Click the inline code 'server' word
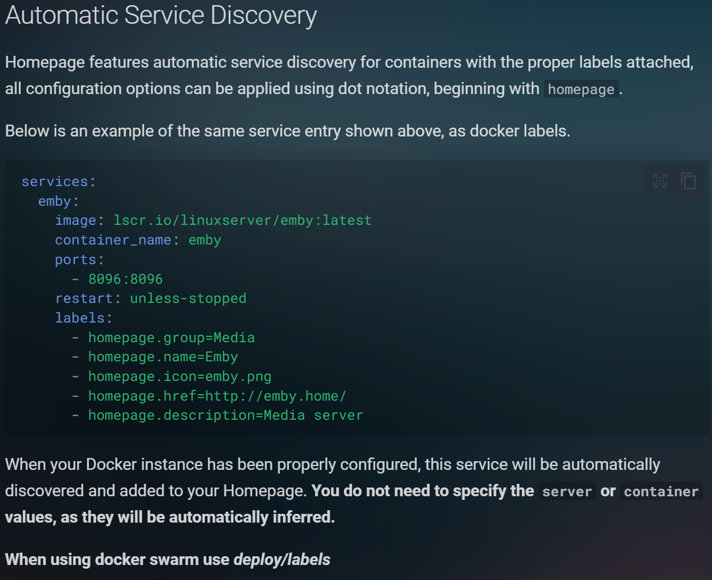The height and width of the screenshot is (580, 712). click(567, 491)
